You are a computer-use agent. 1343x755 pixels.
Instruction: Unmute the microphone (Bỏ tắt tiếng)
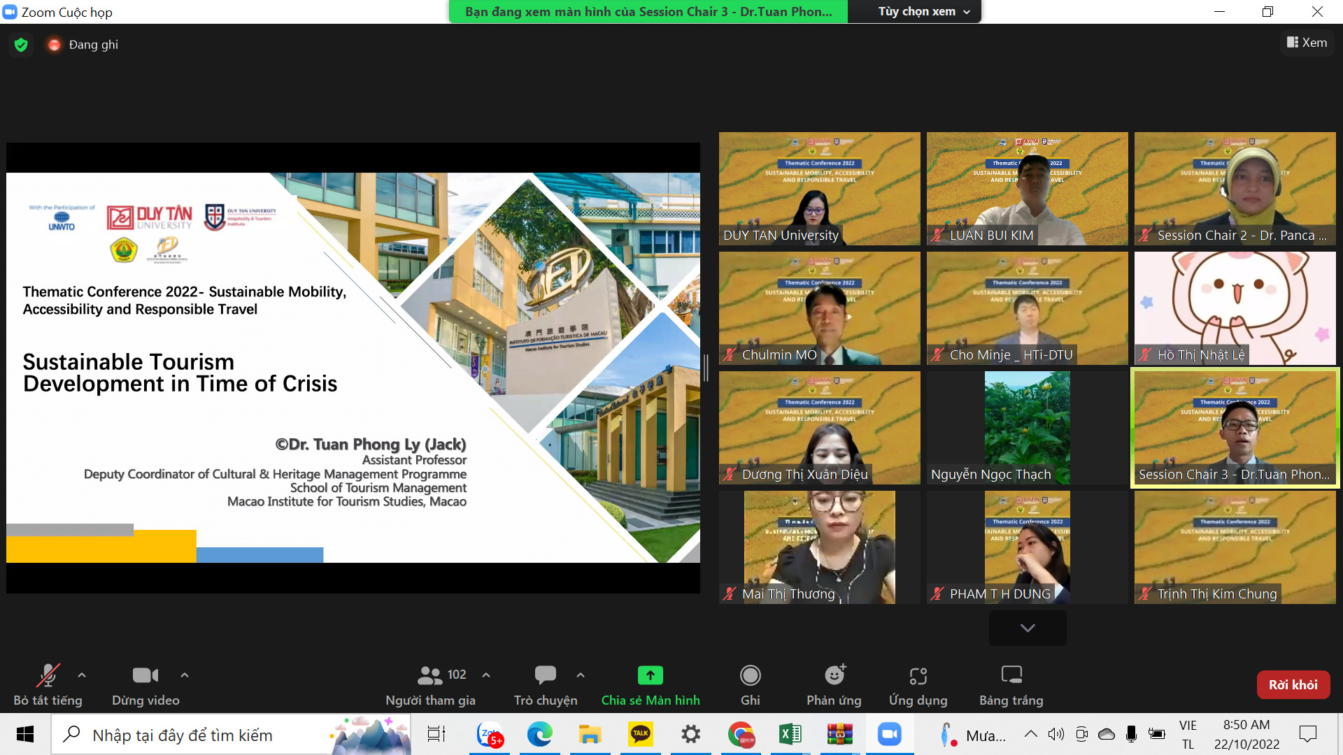tap(48, 676)
